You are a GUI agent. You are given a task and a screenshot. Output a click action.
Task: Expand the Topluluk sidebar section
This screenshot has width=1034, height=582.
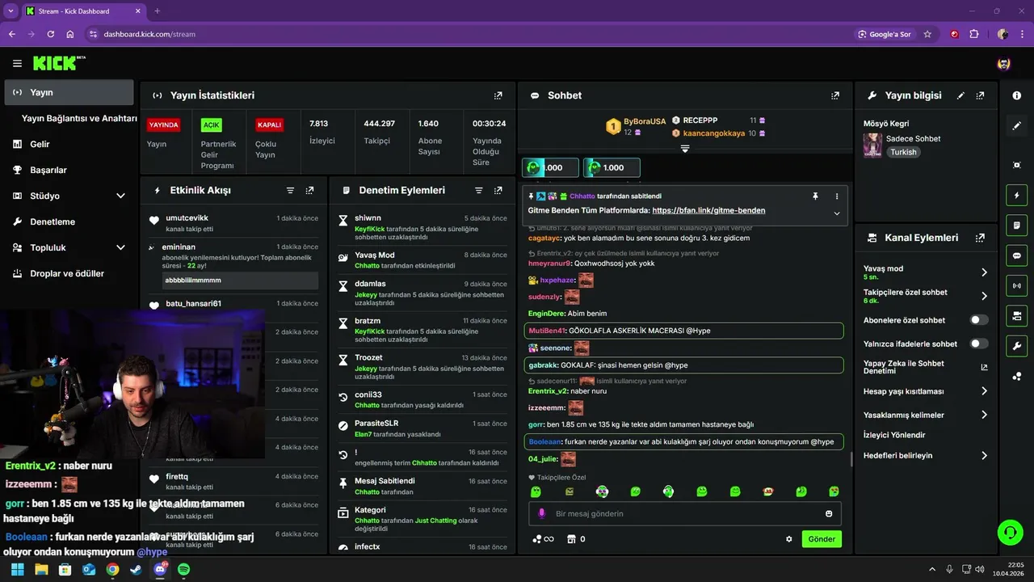(120, 247)
